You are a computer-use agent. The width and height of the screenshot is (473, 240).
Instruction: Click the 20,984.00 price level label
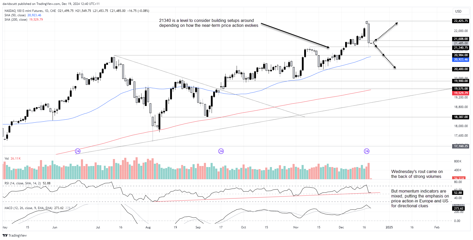[461, 55]
